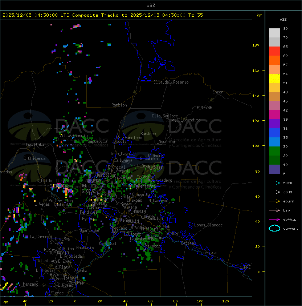
Task: Click the 'eb+bip' legend label
Action: click(x=290, y=220)
